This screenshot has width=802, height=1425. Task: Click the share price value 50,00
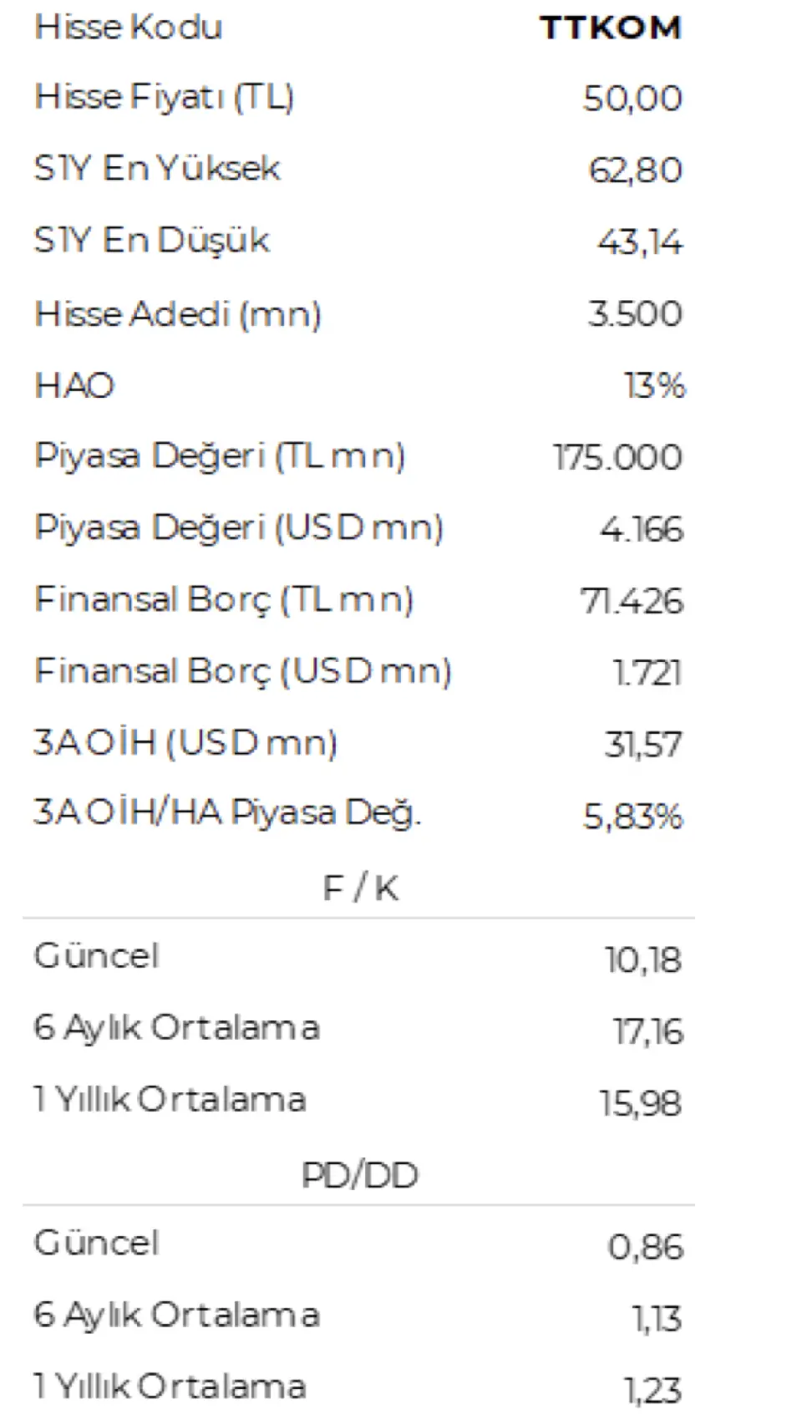click(632, 99)
